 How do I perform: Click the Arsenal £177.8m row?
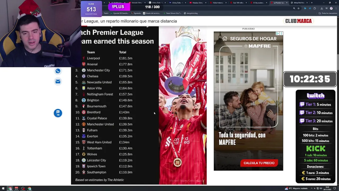tap(107, 64)
